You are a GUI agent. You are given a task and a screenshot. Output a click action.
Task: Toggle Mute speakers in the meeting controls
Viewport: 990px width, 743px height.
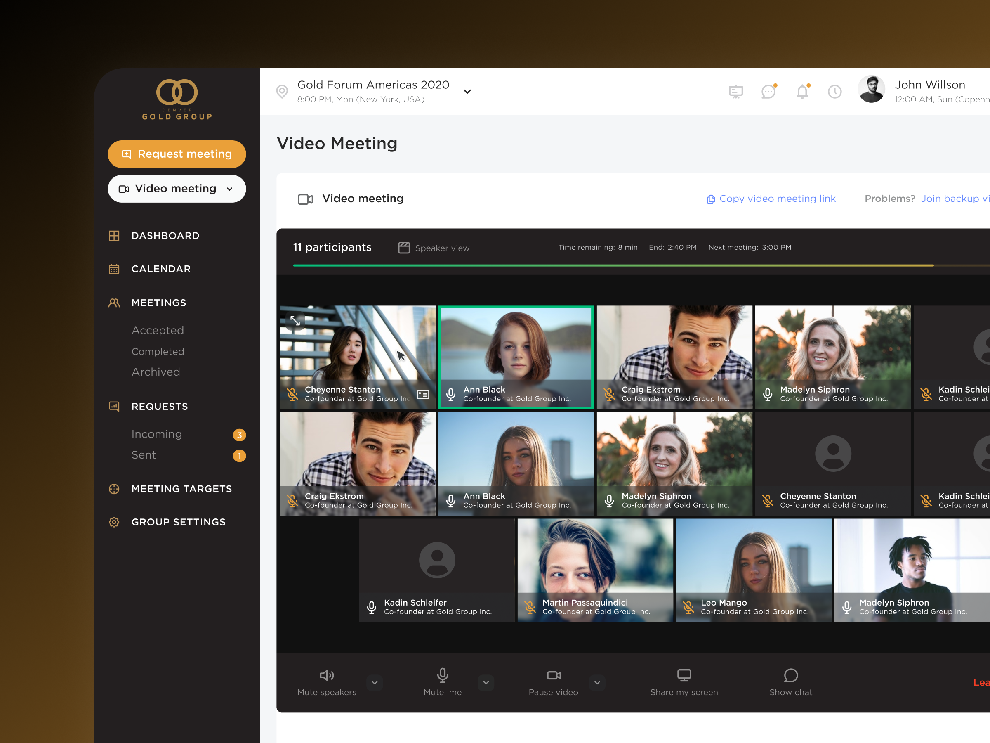[327, 675]
